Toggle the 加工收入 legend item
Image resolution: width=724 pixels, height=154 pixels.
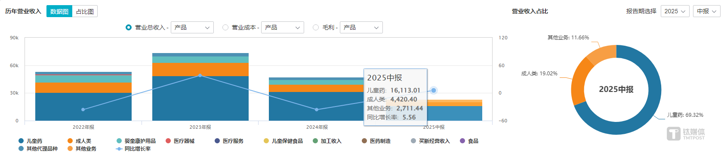point(327,141)
